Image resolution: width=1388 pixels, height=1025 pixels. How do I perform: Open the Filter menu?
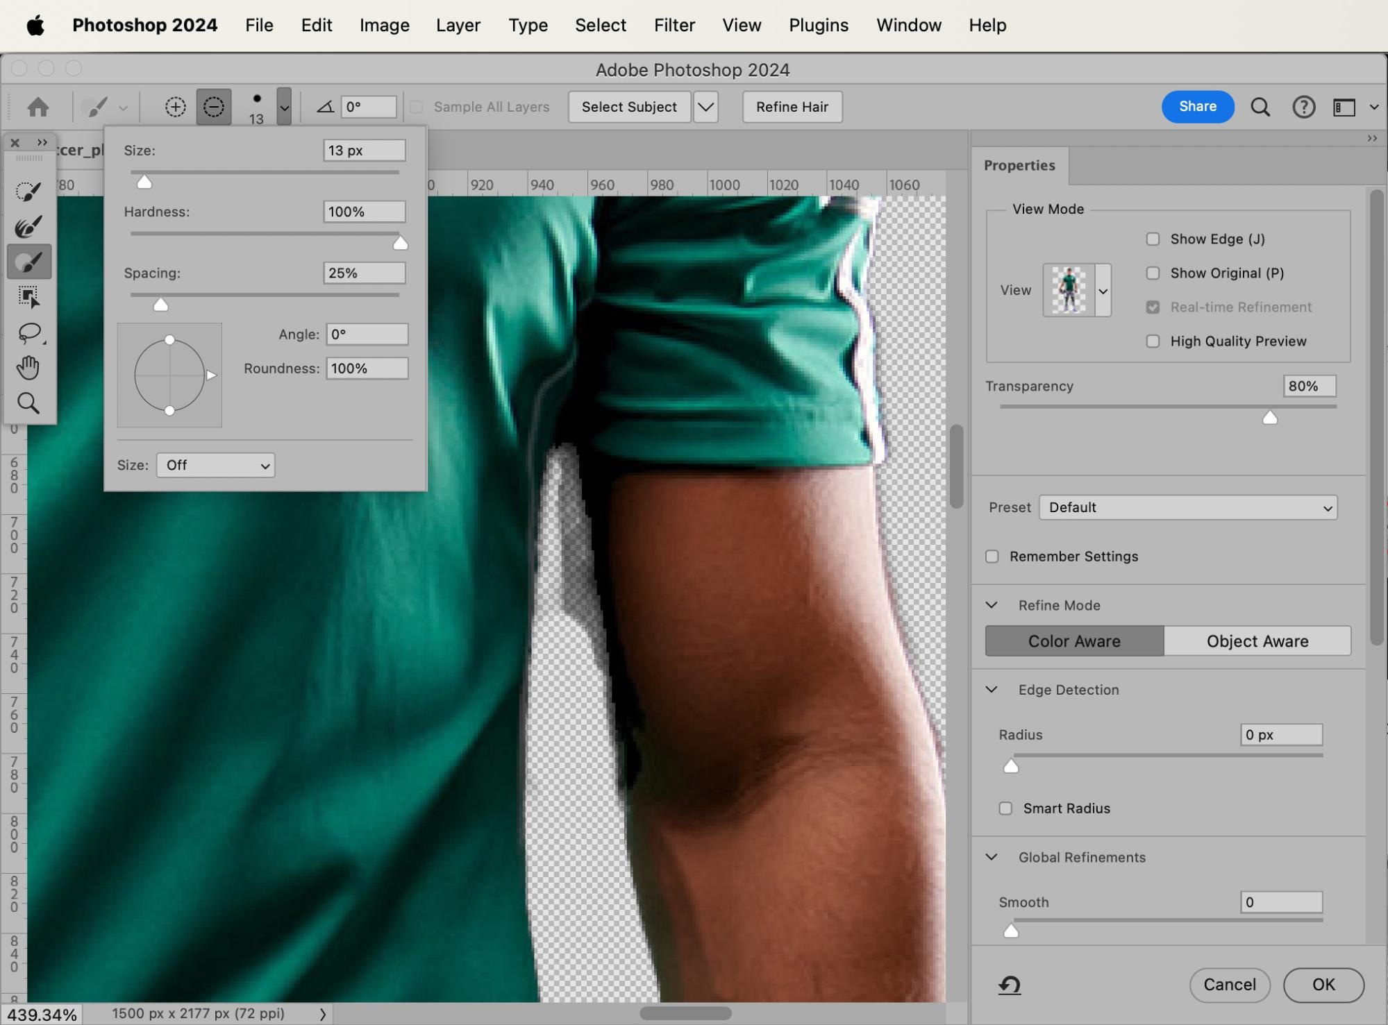coord(674,26)
